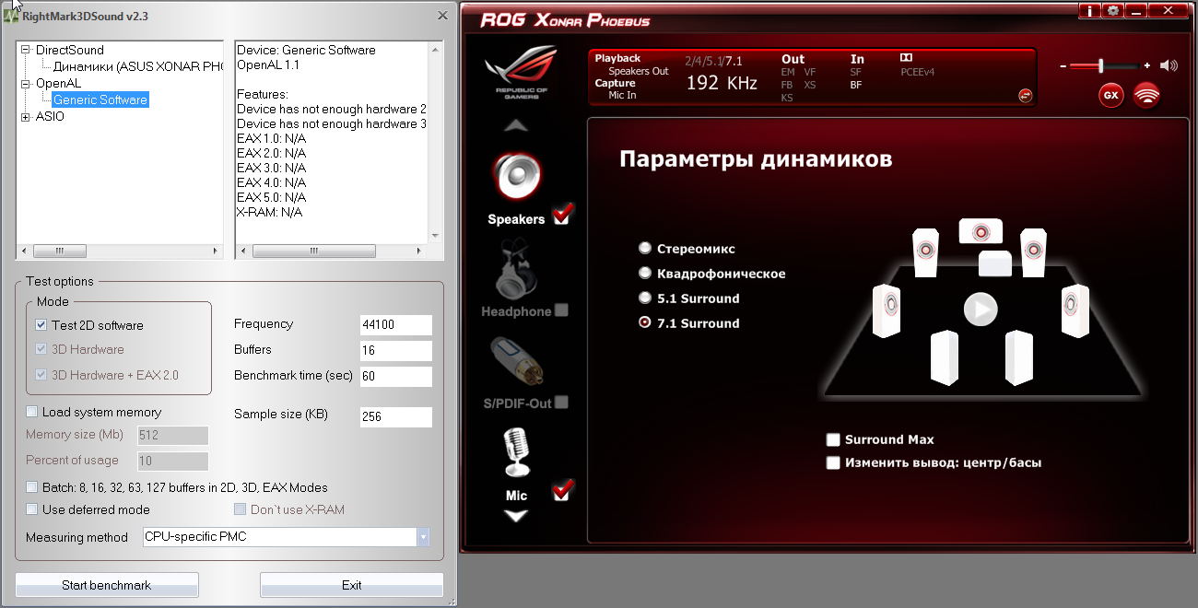
Task: Click the Dolby logo in status panel
Action: 906,58
